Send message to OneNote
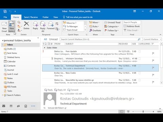The image size is (163, 122). click(95, 30)
